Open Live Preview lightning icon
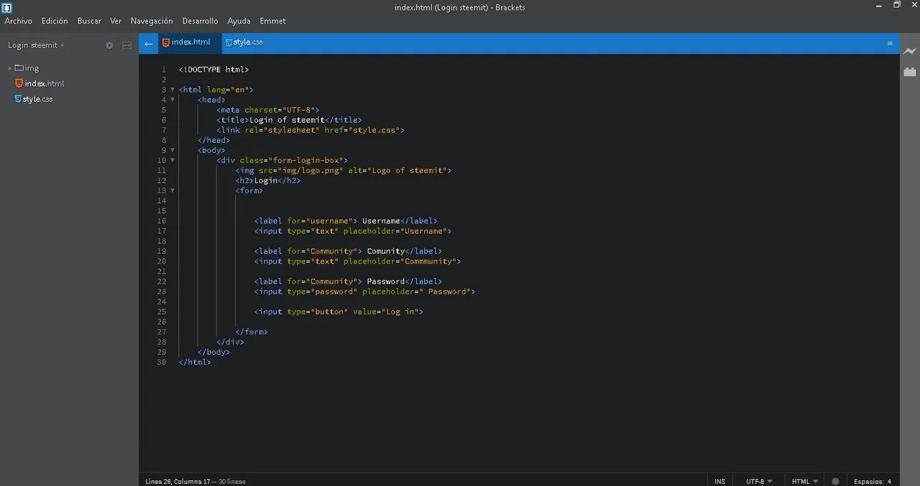Image resolution: width=920 pixels, height=486 pixels. (910, 52)
